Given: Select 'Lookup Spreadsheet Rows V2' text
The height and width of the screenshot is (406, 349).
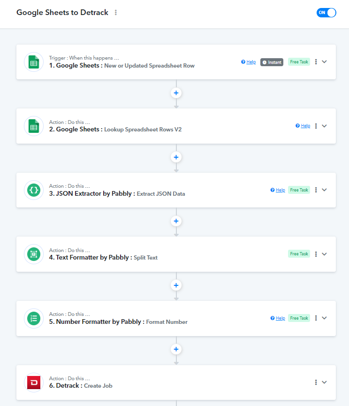Looking at the screenshot, I should (x=143, y=130).
